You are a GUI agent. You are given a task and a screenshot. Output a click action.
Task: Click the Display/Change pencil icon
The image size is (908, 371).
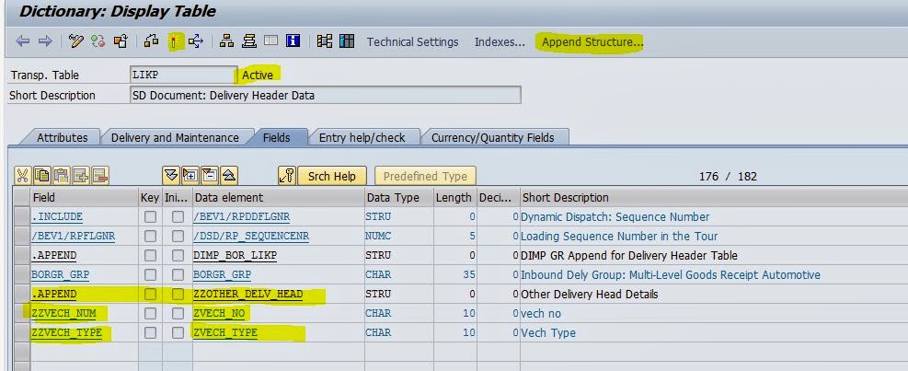tap(75, 41)
